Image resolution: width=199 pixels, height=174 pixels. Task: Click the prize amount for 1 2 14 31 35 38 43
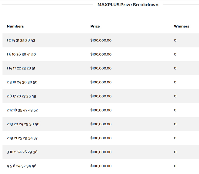(x=101, y=40)
